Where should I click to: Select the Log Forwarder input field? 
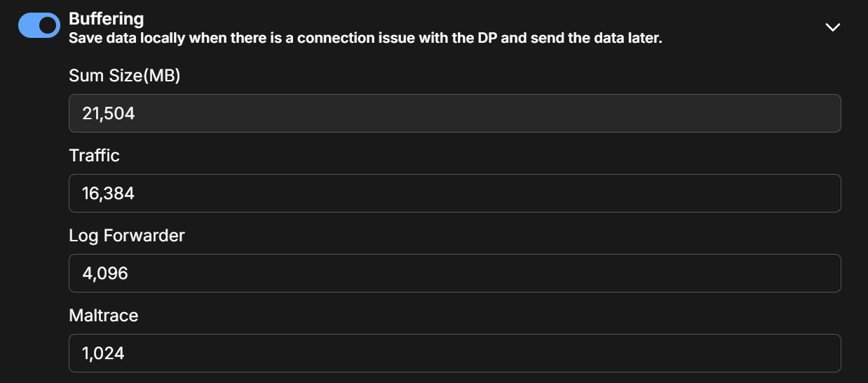point(454,273)
